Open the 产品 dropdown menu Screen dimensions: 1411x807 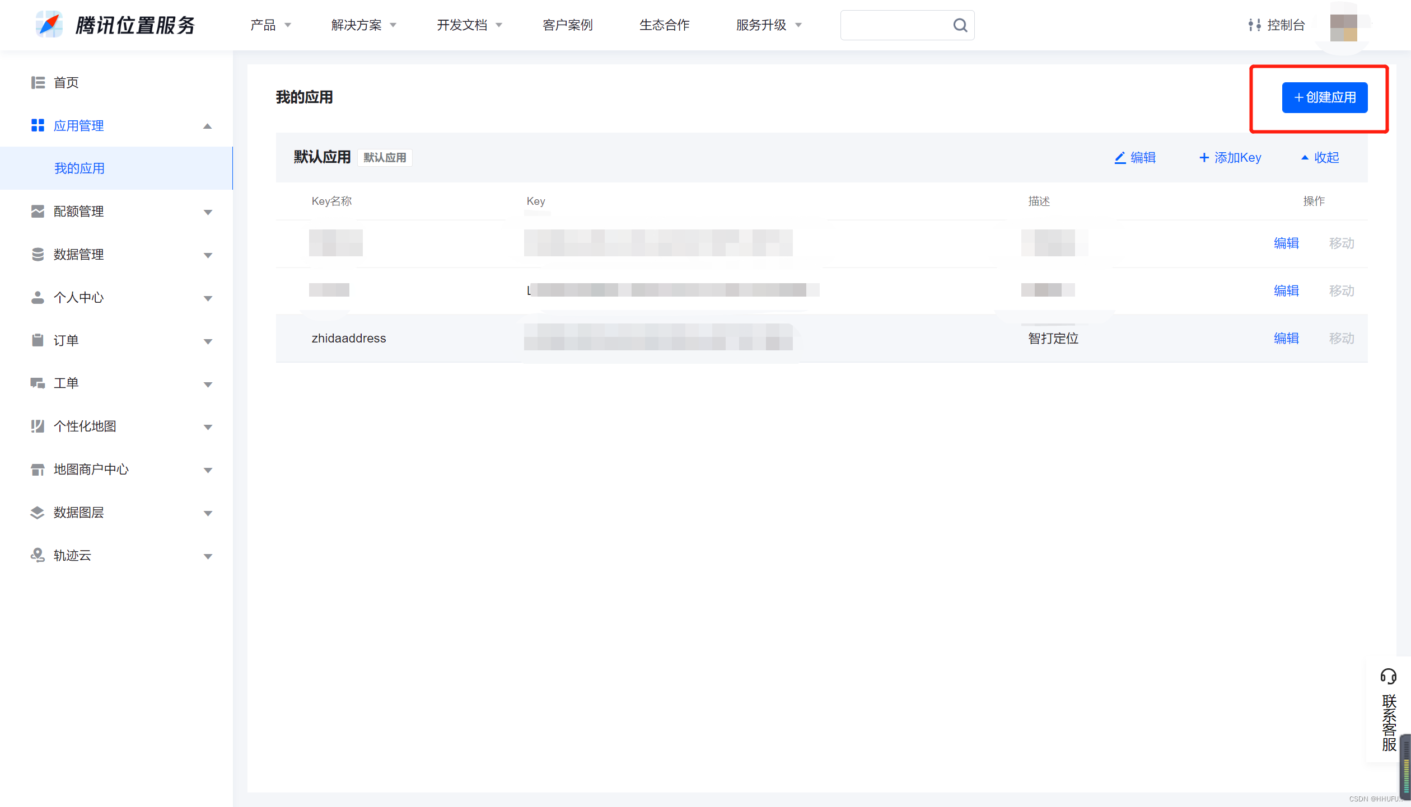click(x=270, y=25)
